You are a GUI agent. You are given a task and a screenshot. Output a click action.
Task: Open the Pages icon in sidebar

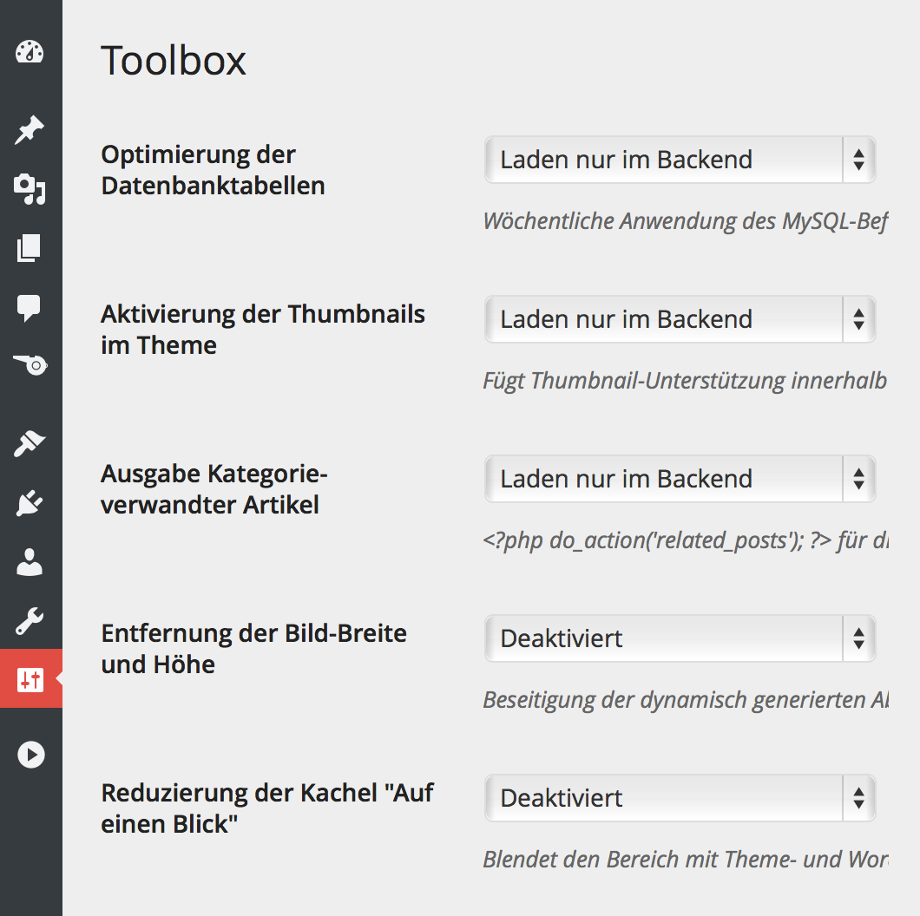pyautogui.click(x=29, y=248)
